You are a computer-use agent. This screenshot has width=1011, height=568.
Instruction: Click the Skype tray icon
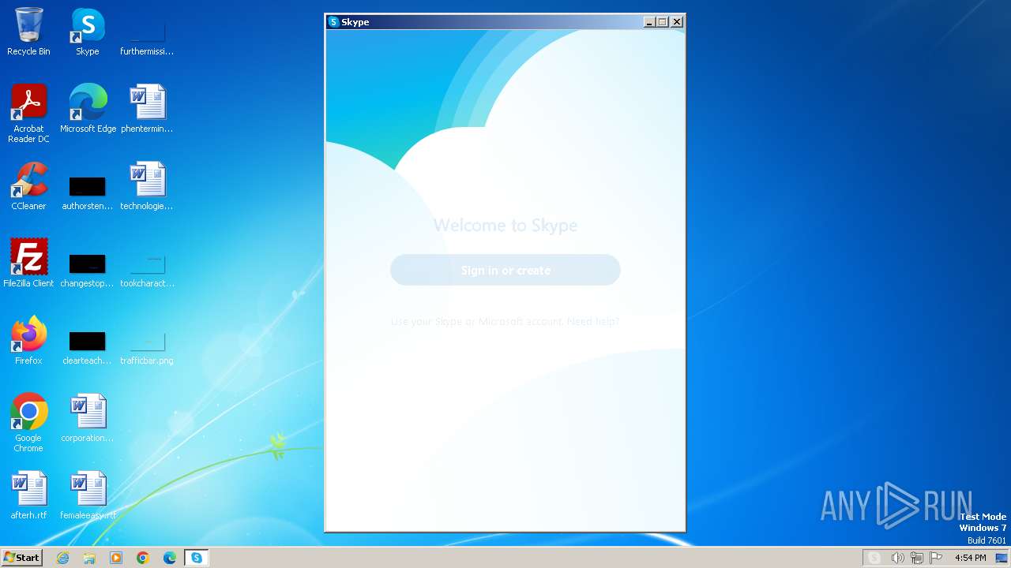[874, 558]
